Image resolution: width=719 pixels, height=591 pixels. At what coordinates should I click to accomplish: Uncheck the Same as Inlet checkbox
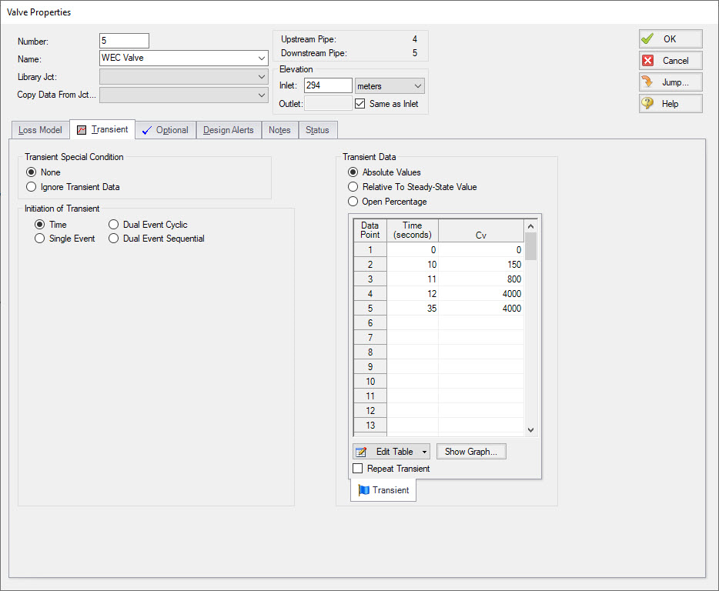pyautogui.click(x=360, y=104)
